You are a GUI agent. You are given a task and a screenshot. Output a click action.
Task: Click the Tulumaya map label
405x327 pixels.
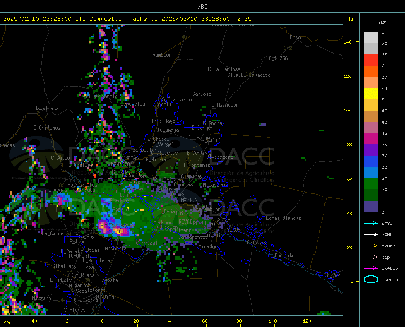[168, 130]
